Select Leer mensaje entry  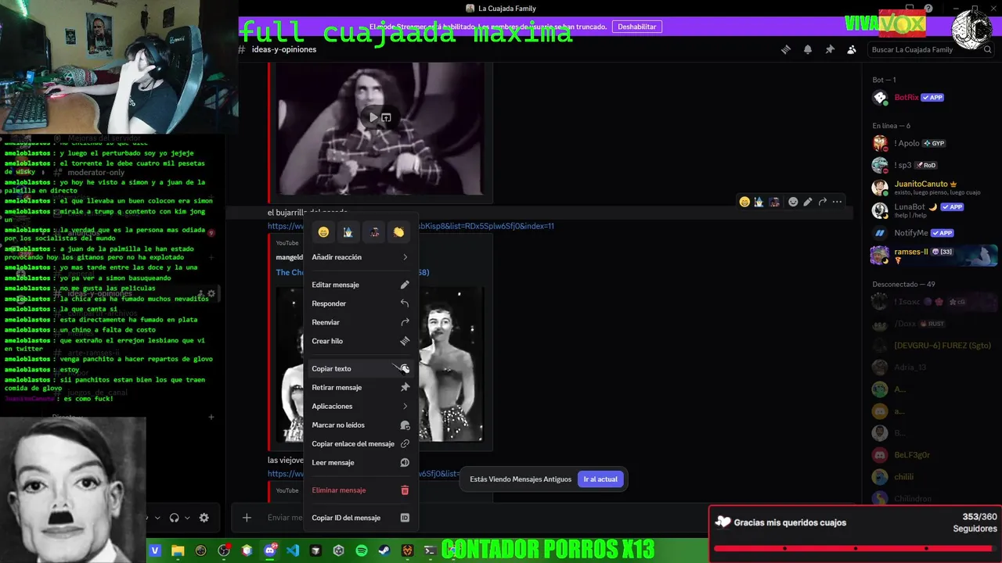pos(360,462)
